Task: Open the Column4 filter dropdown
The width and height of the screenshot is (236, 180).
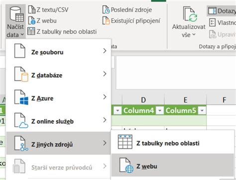Action: 160,110
